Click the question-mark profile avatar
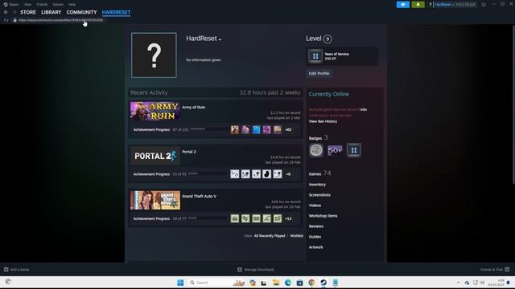Screen dimensions: 515x289 coord(154,55)
